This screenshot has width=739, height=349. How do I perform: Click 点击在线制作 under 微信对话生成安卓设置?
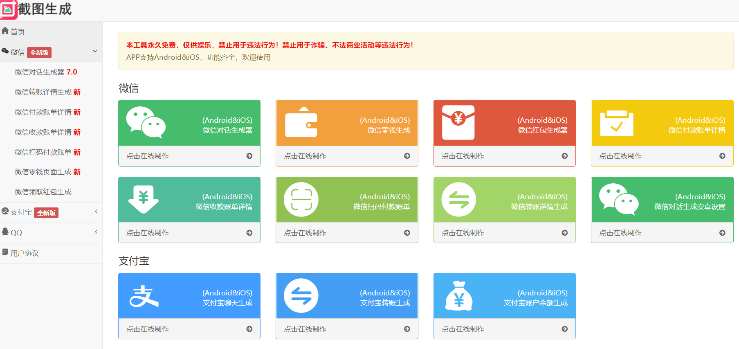point(620,233)
